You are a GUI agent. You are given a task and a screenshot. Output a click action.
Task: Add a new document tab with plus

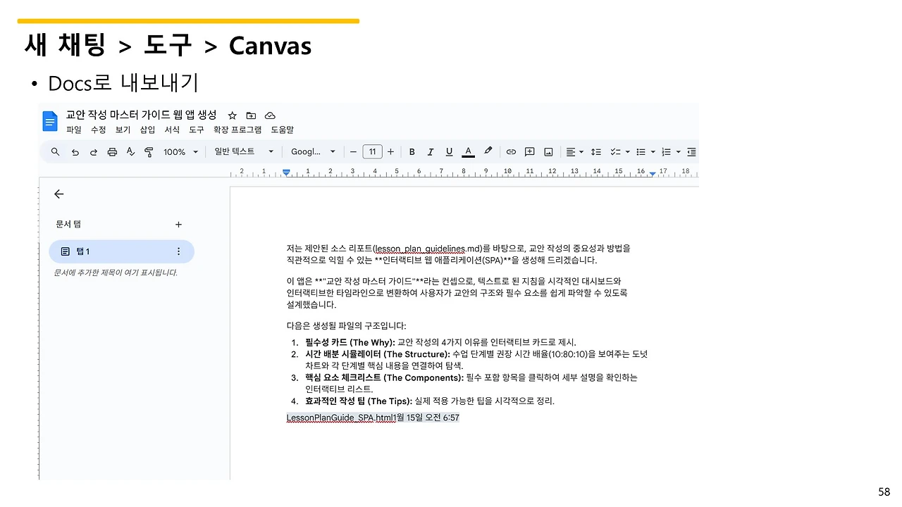[178, 225]
